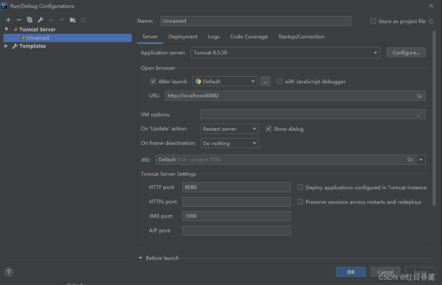Enable Preserve sessions across restarts and redeploys
442x285 pixels.
pos(300,202)
